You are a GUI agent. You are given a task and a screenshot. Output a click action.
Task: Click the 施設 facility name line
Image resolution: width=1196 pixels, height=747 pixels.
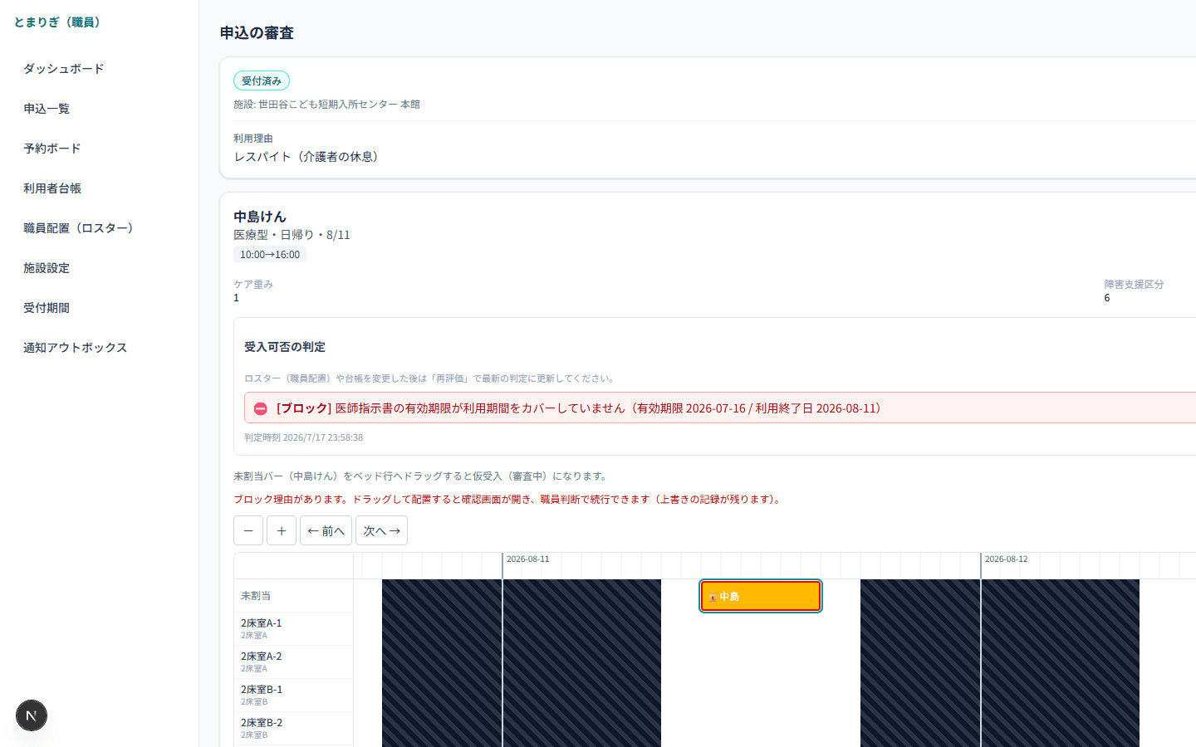326,105
